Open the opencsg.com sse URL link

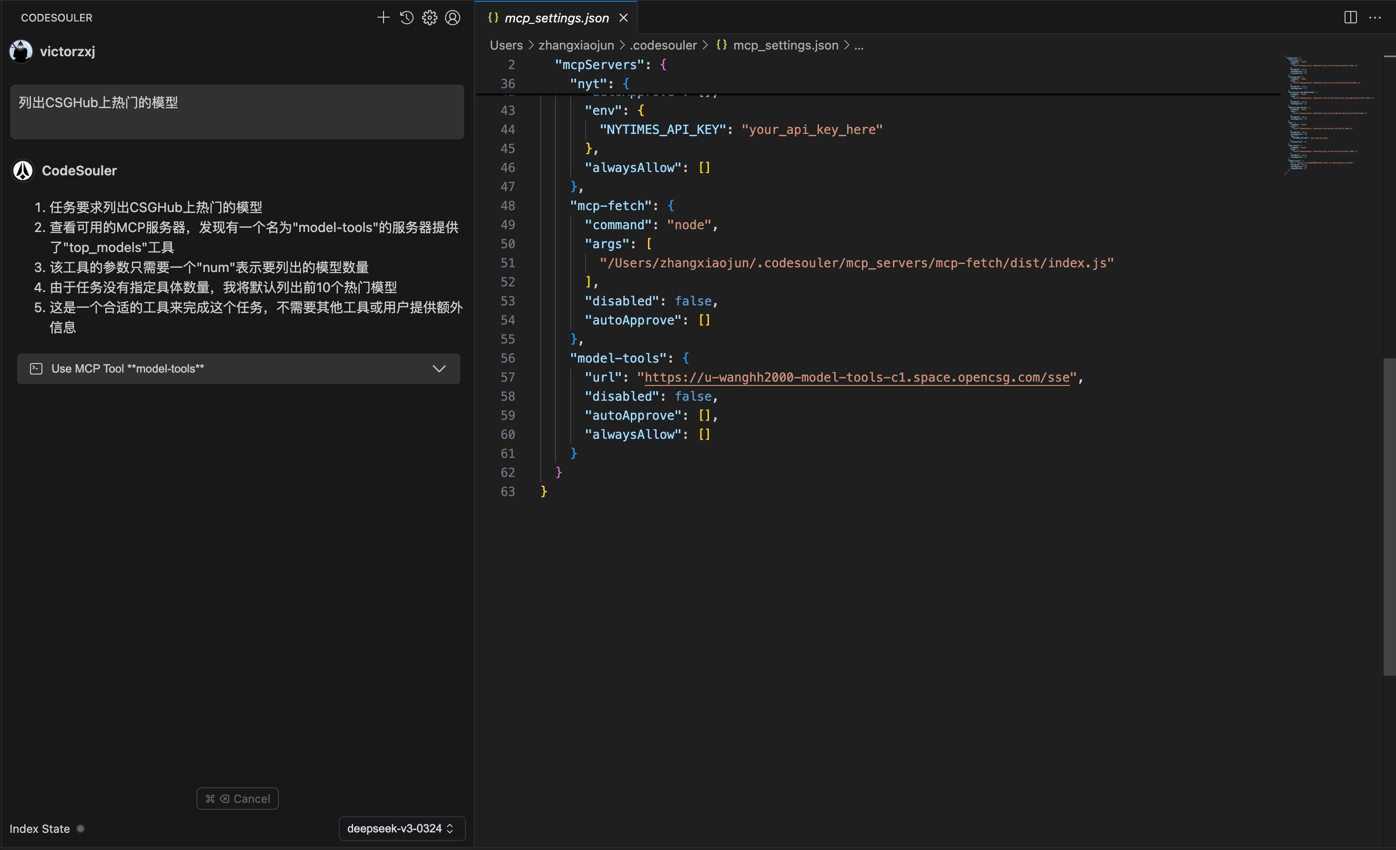[856, 377]
